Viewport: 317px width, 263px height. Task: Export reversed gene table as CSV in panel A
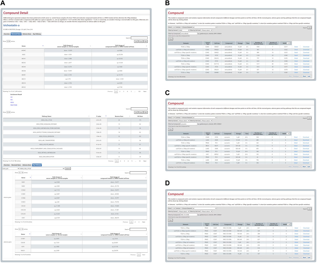(136, 41)
